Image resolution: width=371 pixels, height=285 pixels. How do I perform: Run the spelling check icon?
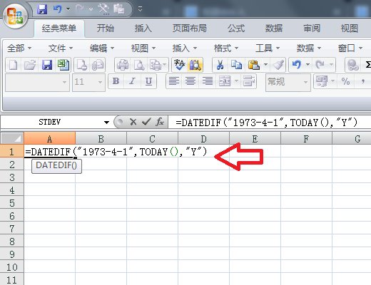coord(179,65)
